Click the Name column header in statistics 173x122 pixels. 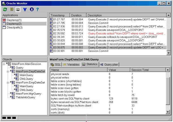coord(79,70)
